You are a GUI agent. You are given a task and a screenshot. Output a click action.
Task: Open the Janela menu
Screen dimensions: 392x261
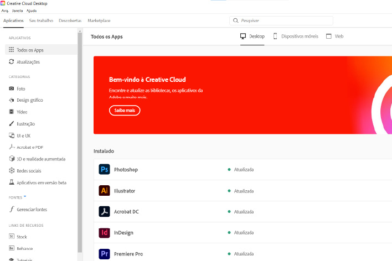pyautogui.click(x=18, y=11)
